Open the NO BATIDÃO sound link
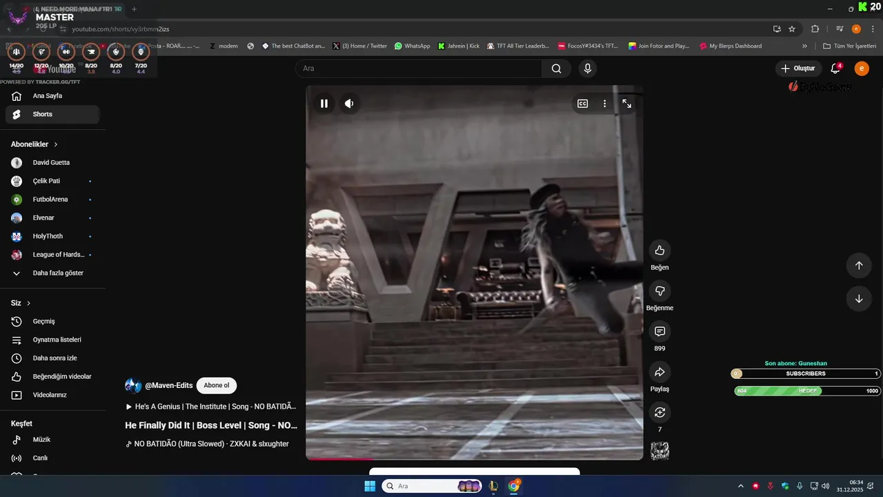The width and height of the screenshot is (883, 497). [x=207, y=444]
